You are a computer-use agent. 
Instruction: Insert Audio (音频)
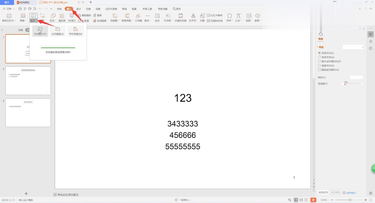(258, 18)
